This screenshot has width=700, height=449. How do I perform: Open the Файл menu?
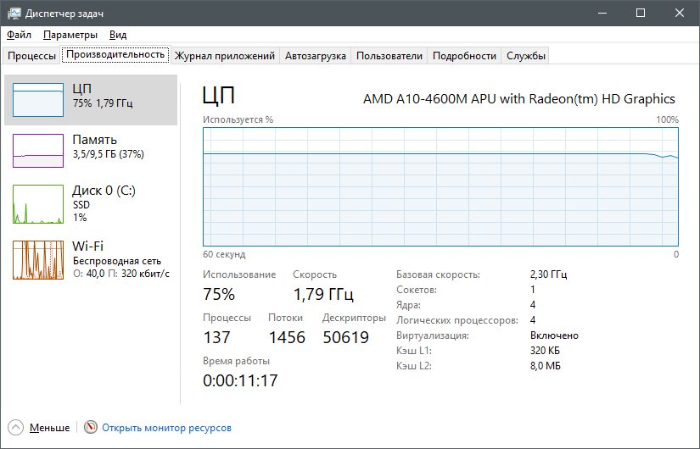(20, 35)
